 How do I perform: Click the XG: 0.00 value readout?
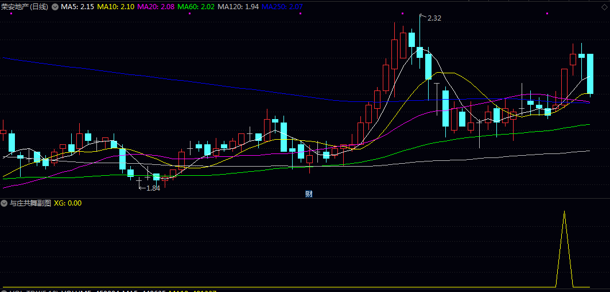coord(68,203)
